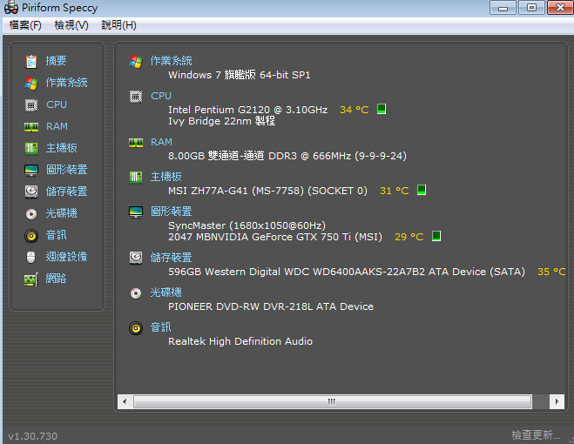Select 摘要 summary section in sidebar

(56, 61)
